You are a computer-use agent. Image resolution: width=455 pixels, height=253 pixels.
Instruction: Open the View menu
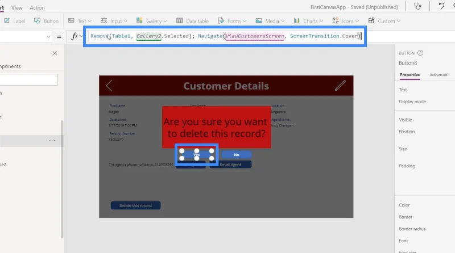tap(17, 7)
